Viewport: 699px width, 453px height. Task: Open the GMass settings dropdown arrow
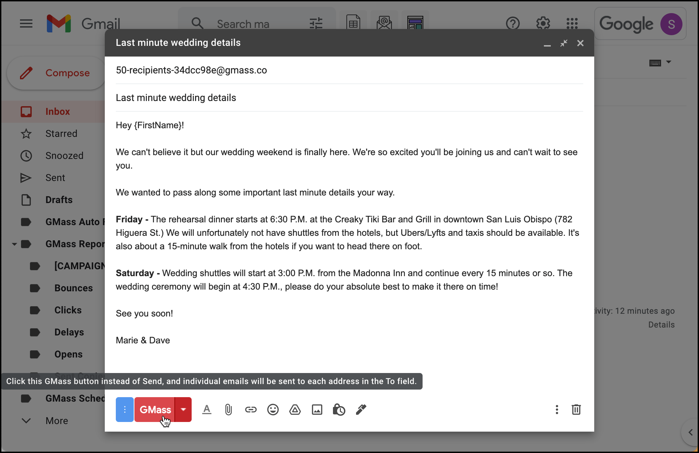pos(183,410)
